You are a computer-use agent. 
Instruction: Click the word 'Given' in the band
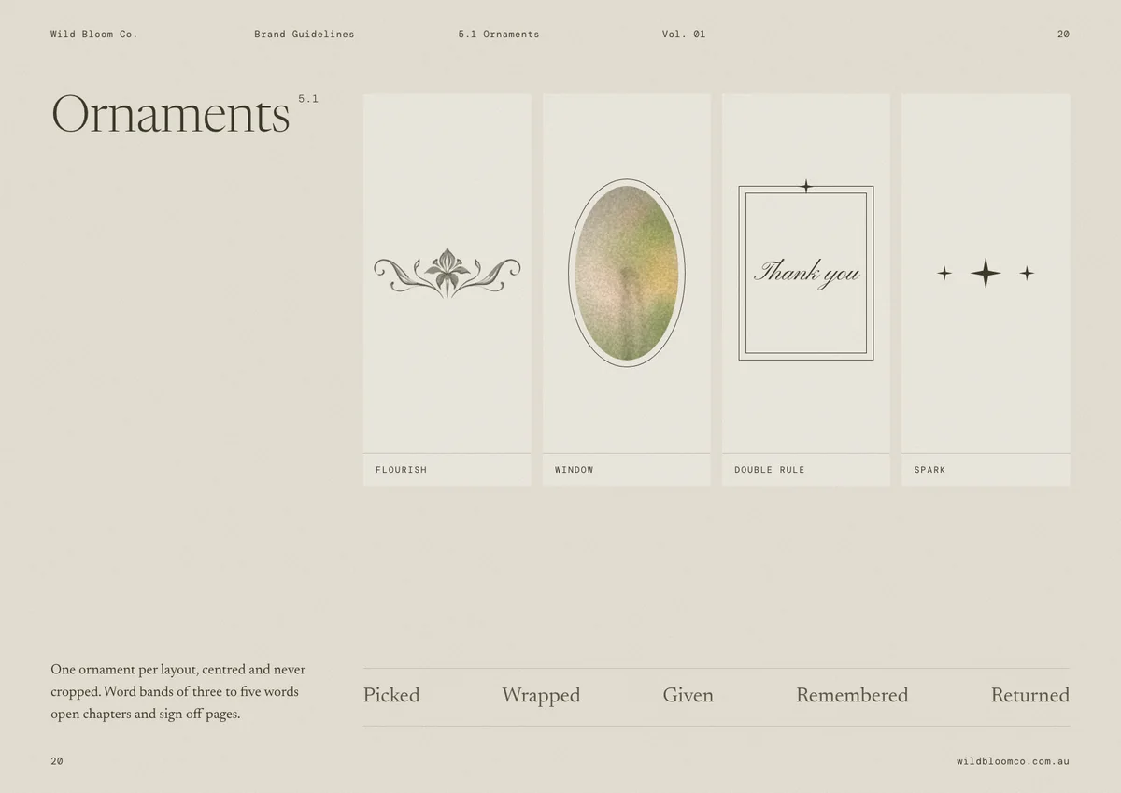tap(688, 695)
